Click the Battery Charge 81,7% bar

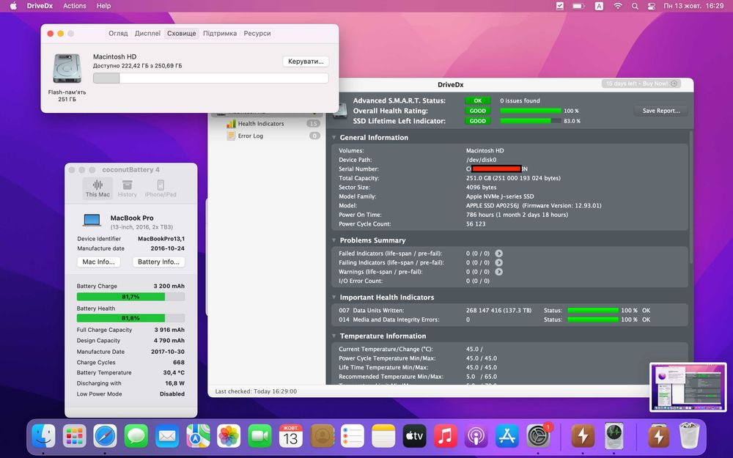(130, 297)
